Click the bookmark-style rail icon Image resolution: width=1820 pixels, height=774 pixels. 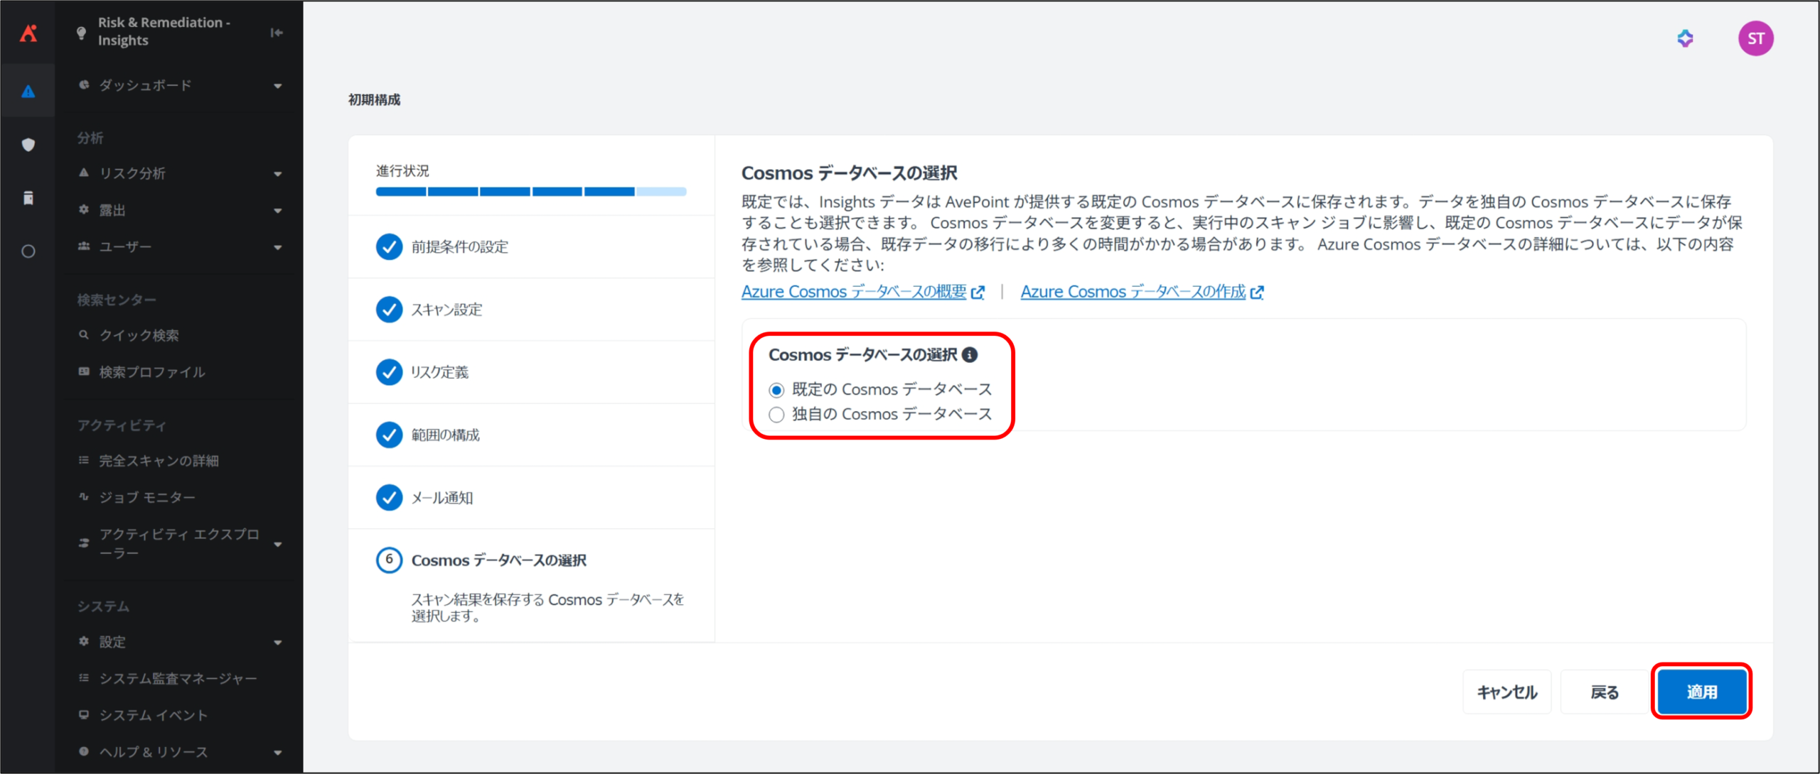tap(28, 198)
